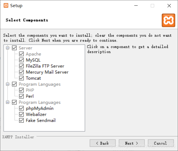Image resolution: width=178 pixels, height=151 pixels.
Task: Toggle the FileZilla FTP Server checkbox
Action: (21, 66)
